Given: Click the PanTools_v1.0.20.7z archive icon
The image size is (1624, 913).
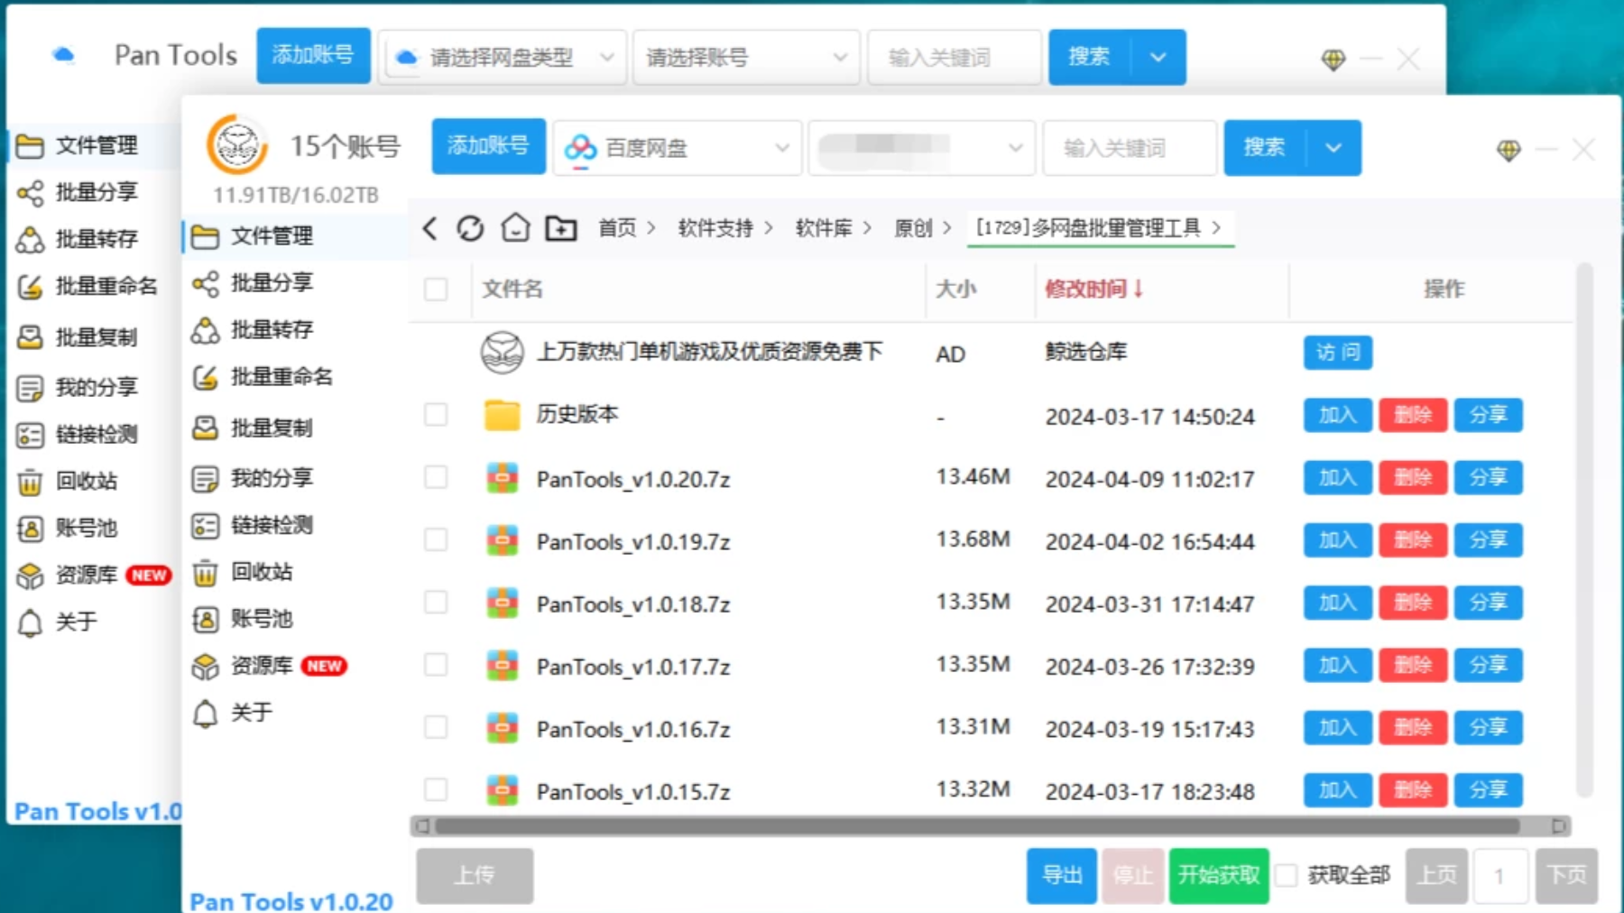Looking at the screenshot, I should 502,478.
